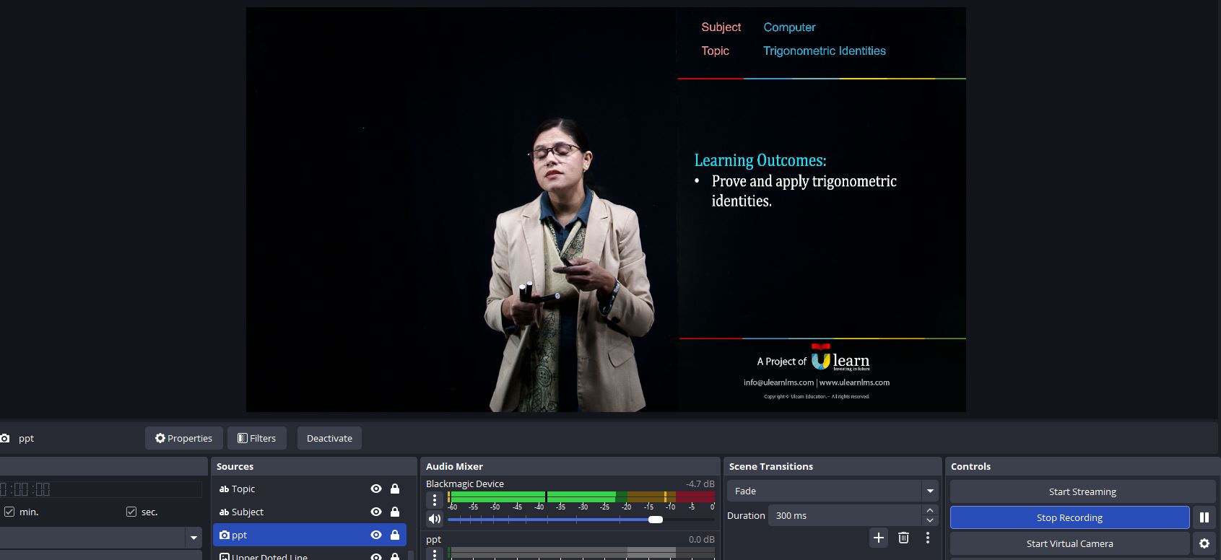Viewport: 1221px width, 560px height.
Task: Click the "Computer" subject text in preview
Action: pos(789,27)
